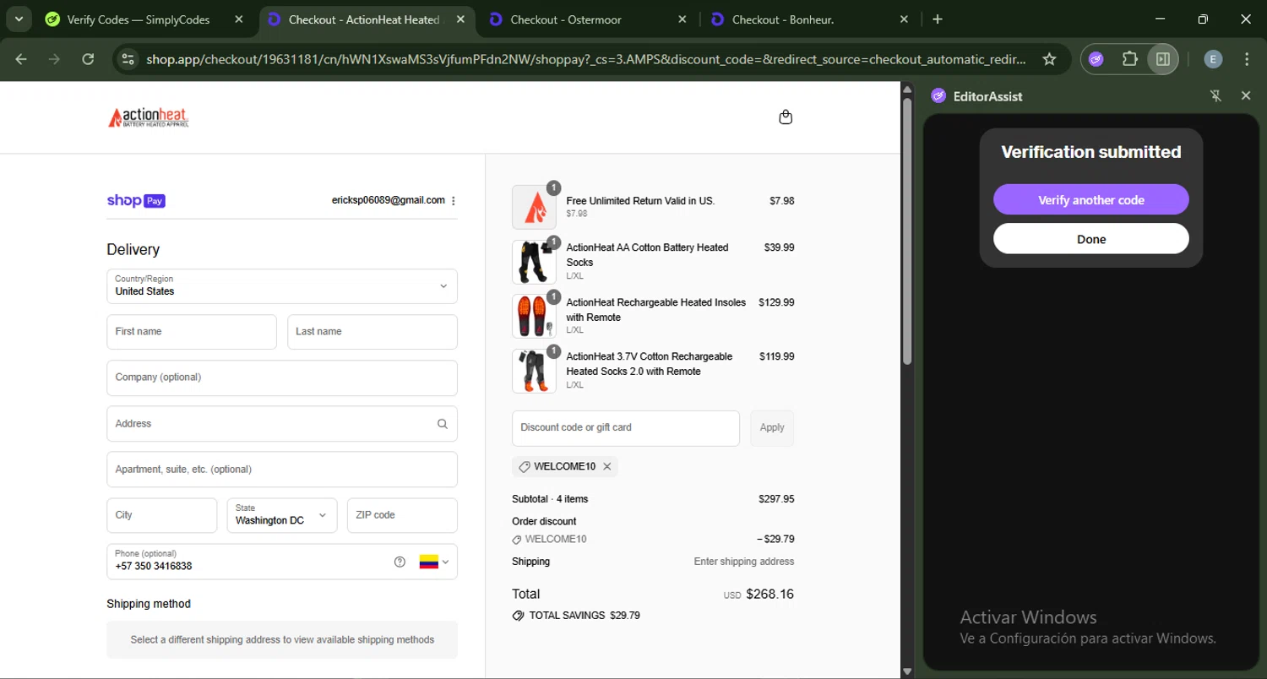This screenshot has height=679, width=1267.
Task: Click the ZIP code field
Action: pyautogui.click(x=402, y=515)
